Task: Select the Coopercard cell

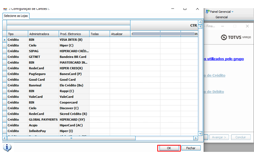Action: (74, 103)
